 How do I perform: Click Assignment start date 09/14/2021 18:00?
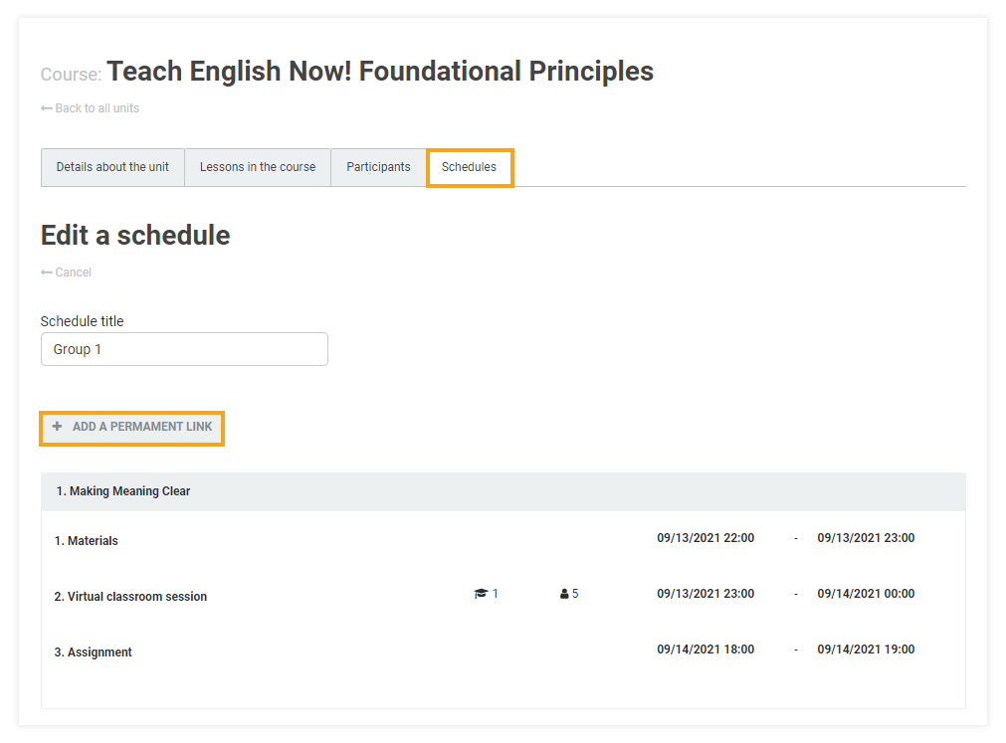tap(705, 650)
